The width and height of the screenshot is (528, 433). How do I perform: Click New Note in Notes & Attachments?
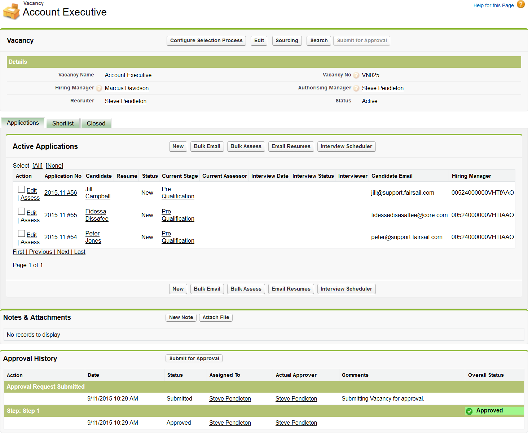[181, 318]
